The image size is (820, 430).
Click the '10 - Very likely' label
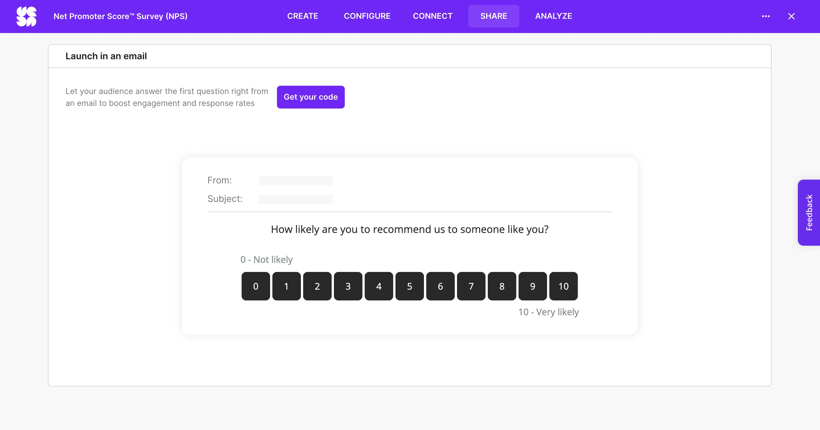(548, 312)
